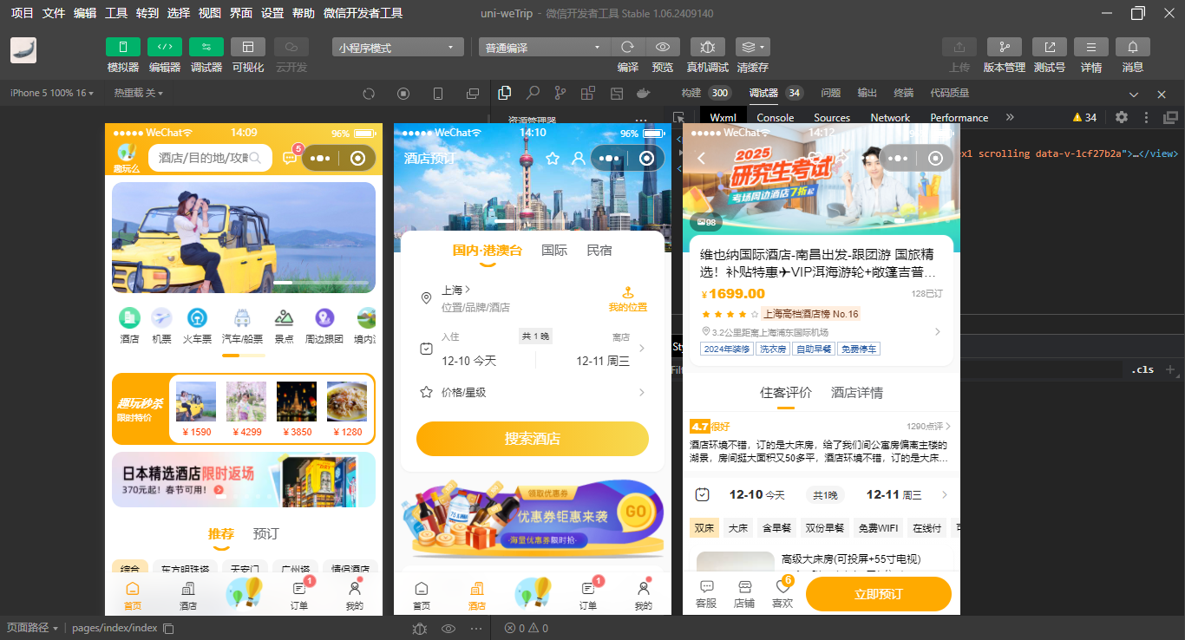Select the 民宿 hotel tab

tap(599, 250)
